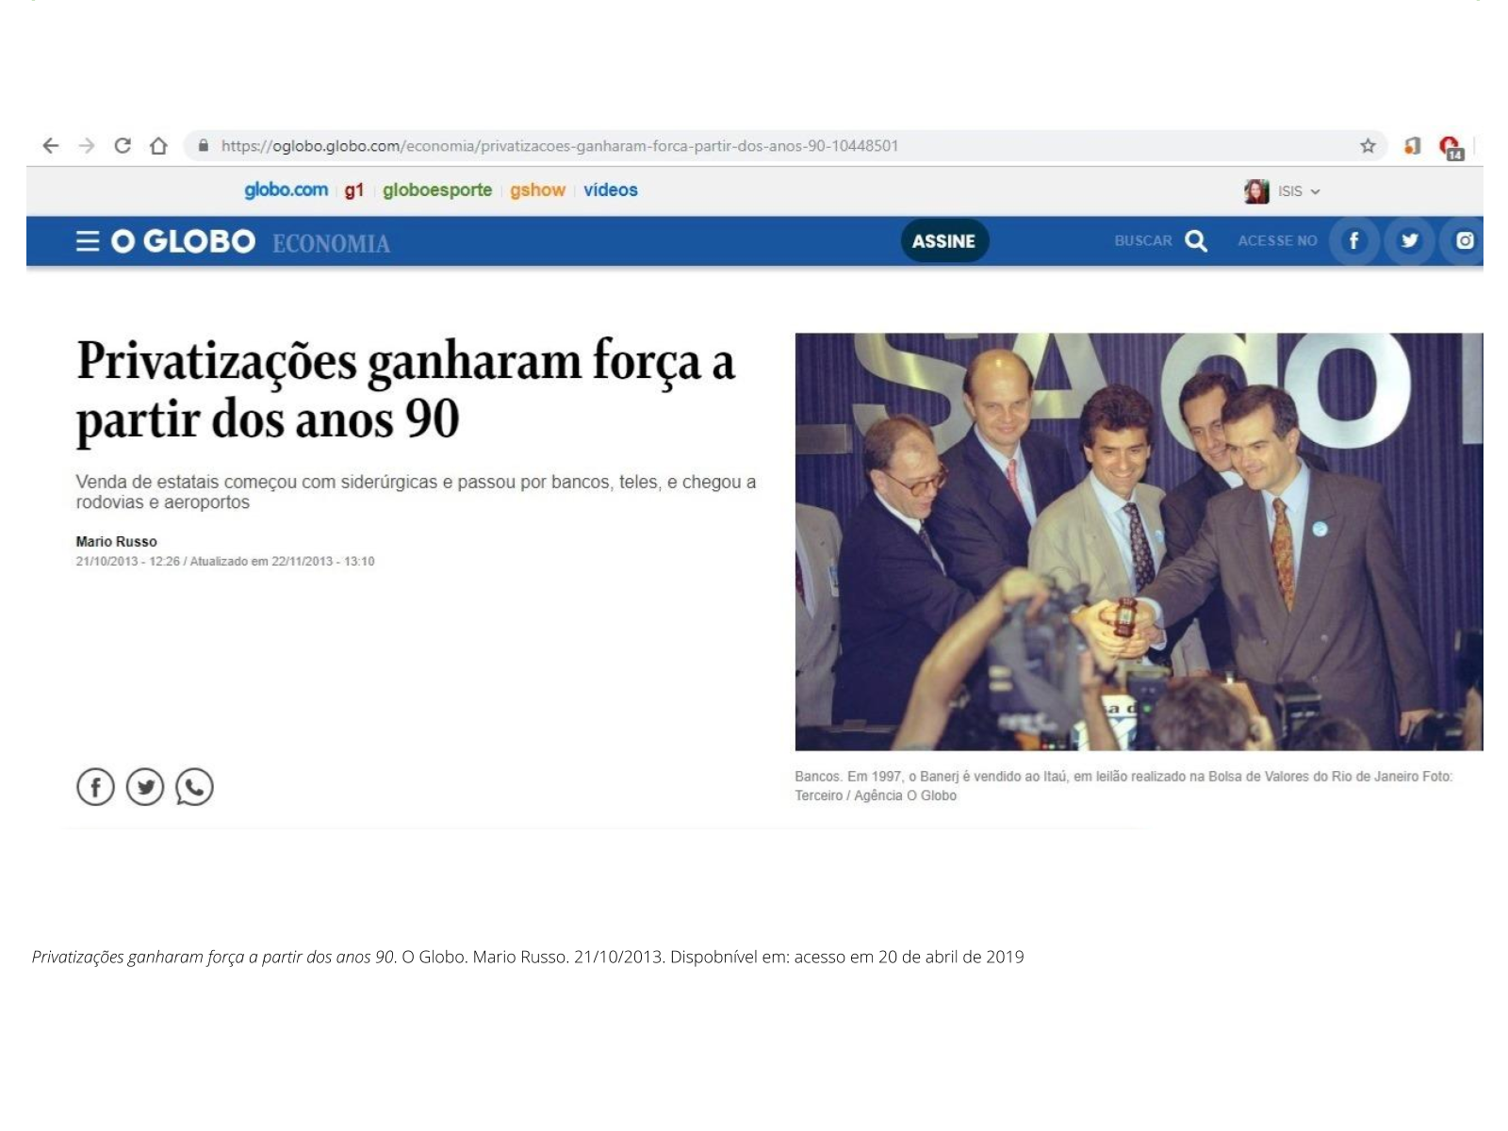Reload the page with the refresh icon

pos(123,146)
